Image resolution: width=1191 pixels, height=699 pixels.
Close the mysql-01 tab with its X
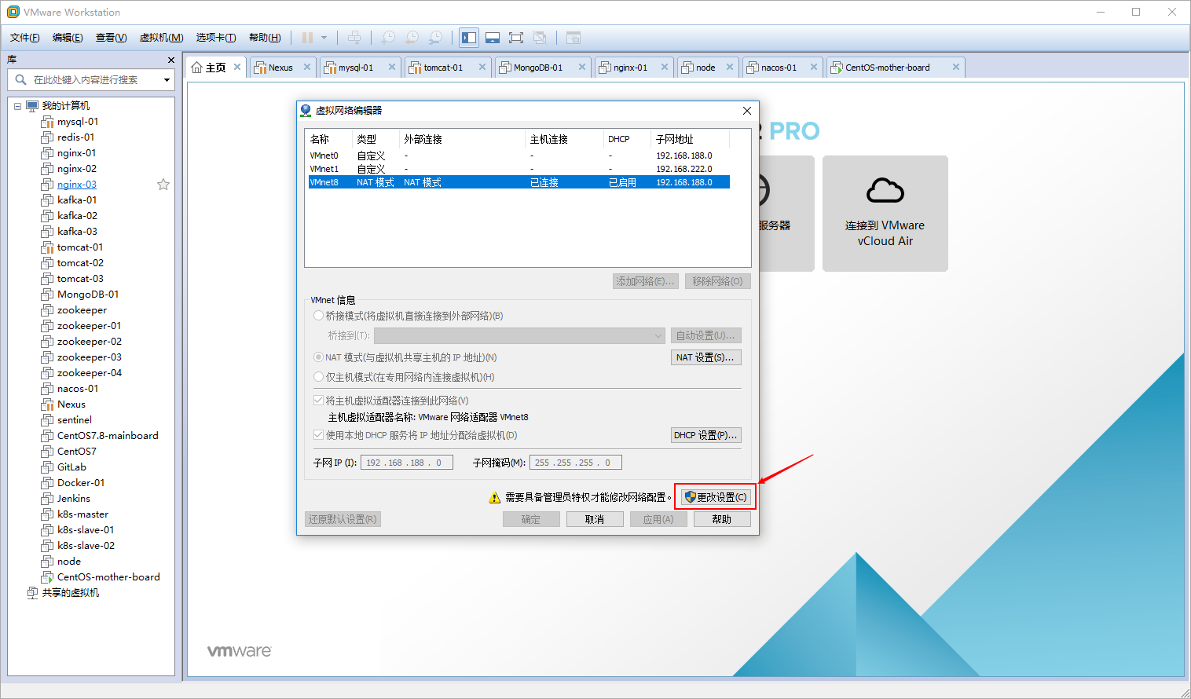(392, 68)
